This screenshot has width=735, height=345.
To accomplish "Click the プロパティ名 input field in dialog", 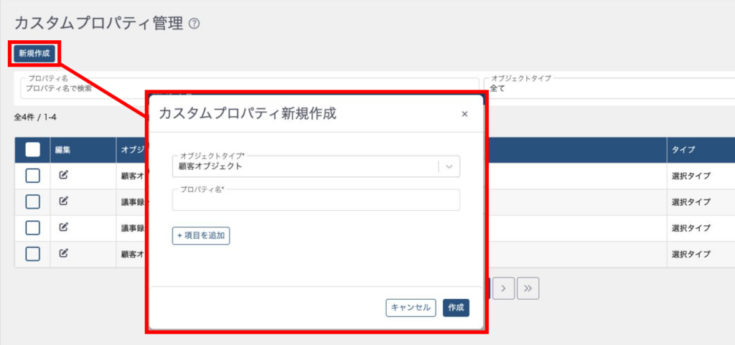I will coord(316,202).
